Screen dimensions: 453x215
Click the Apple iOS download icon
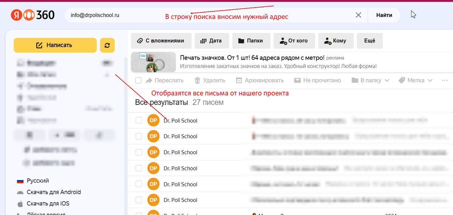[20, 204]
